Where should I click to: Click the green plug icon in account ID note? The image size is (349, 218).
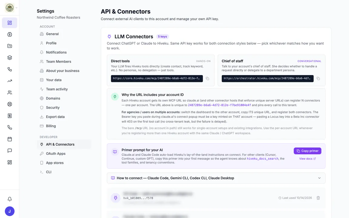[115, 97]
